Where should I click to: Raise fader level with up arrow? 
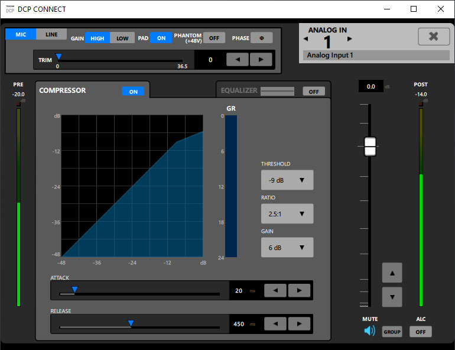coord(392,273)
